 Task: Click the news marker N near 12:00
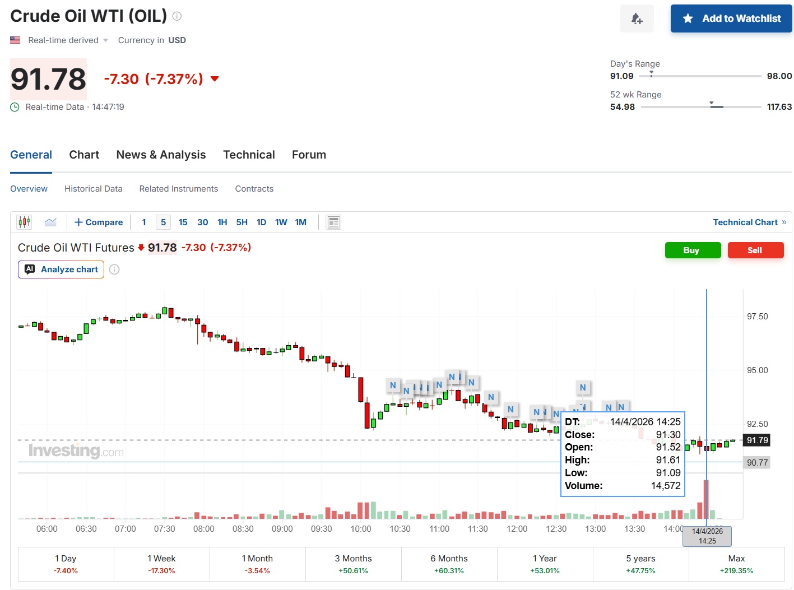pyautogui.click(x=510, y=409)
